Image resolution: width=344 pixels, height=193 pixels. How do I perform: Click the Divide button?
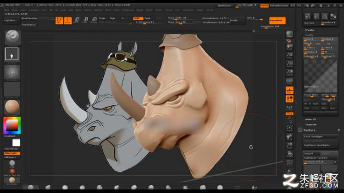[238, 20]
